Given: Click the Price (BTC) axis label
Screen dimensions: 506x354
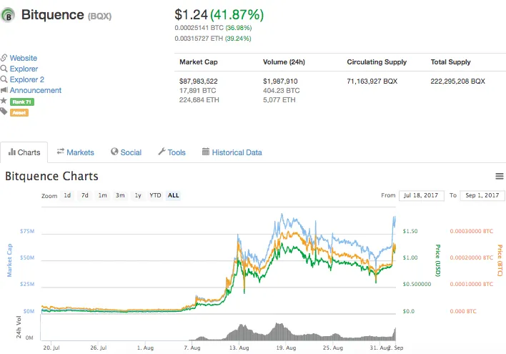Looking at the screenshot, I should click(500, 260).
